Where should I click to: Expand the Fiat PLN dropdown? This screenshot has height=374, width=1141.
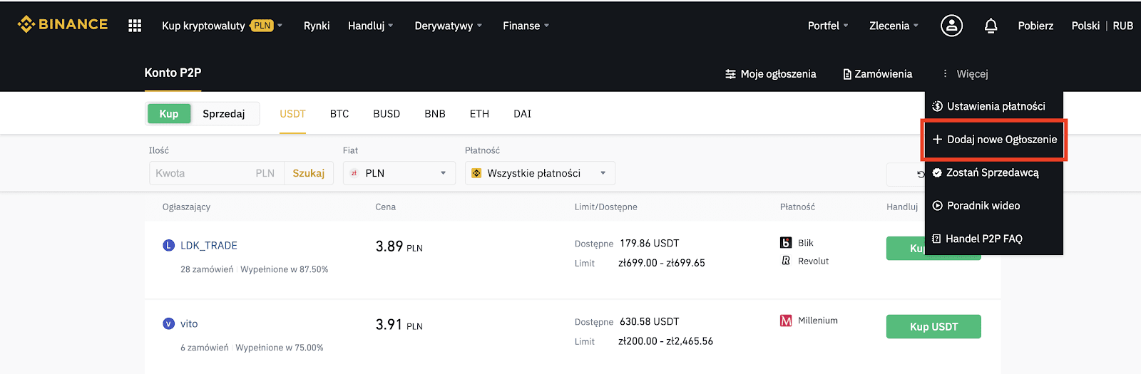399,173
